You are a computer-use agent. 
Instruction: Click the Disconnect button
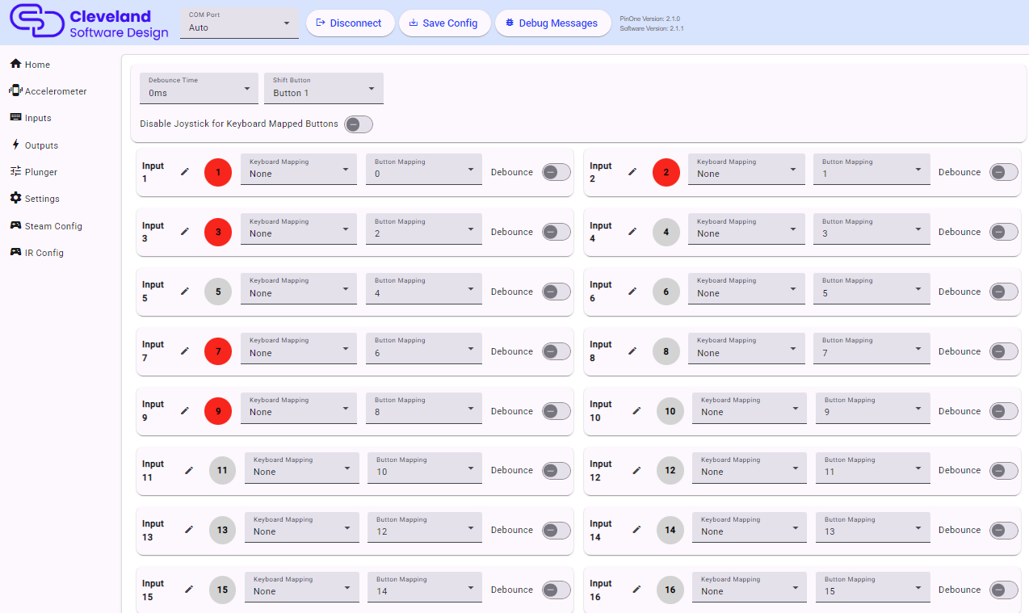click(349, 23)
